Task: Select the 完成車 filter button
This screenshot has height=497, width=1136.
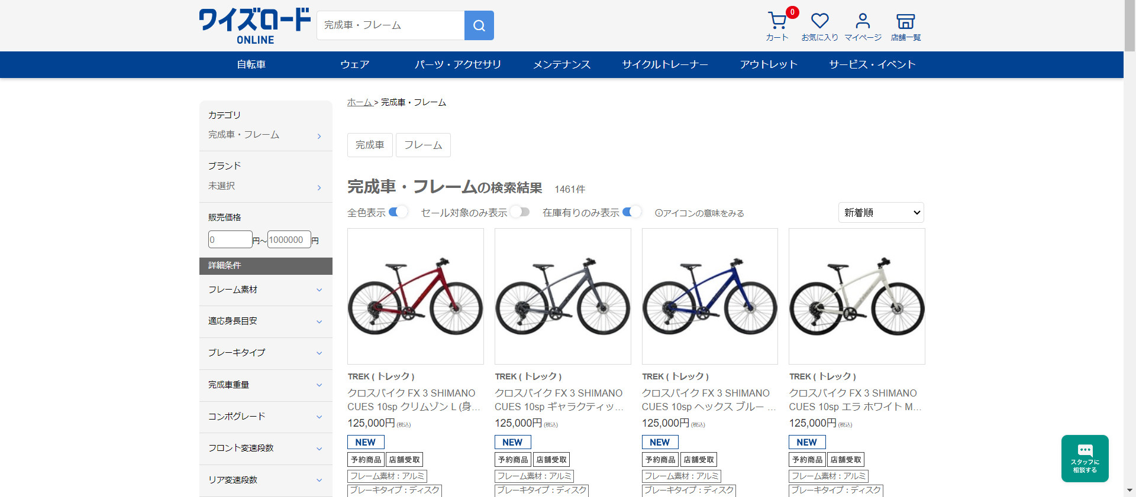Action: [370, 145]
